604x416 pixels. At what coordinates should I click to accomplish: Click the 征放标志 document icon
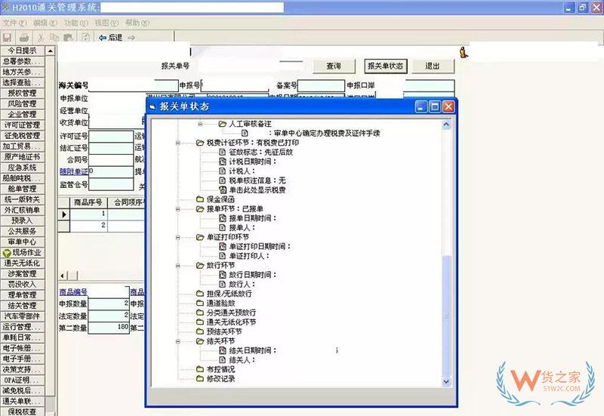pyautogui.click(x=222, y=153)
